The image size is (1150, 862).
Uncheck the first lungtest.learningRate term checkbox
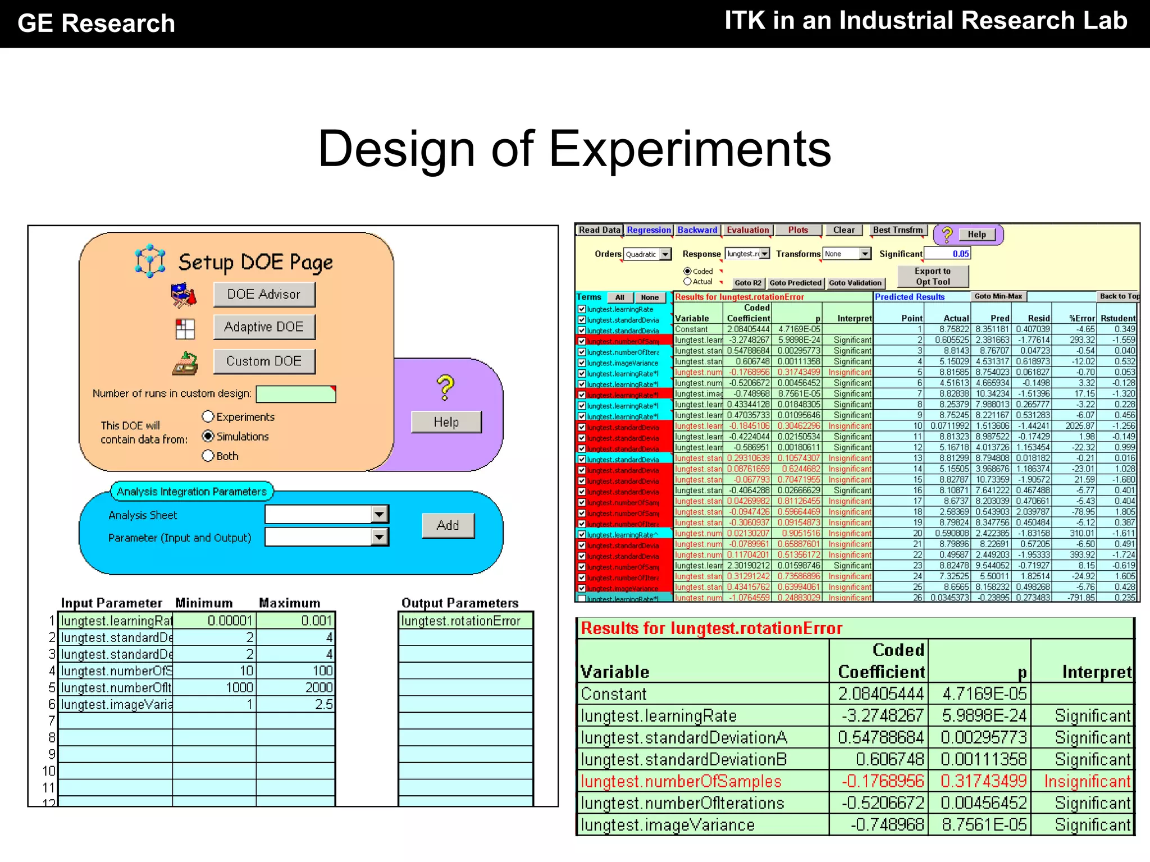582,309
